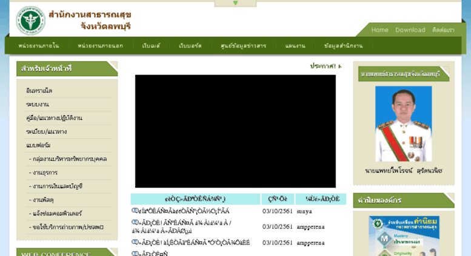Click the topic icon in the last visible row
The image size is (471, 256).
click(135, 254)
